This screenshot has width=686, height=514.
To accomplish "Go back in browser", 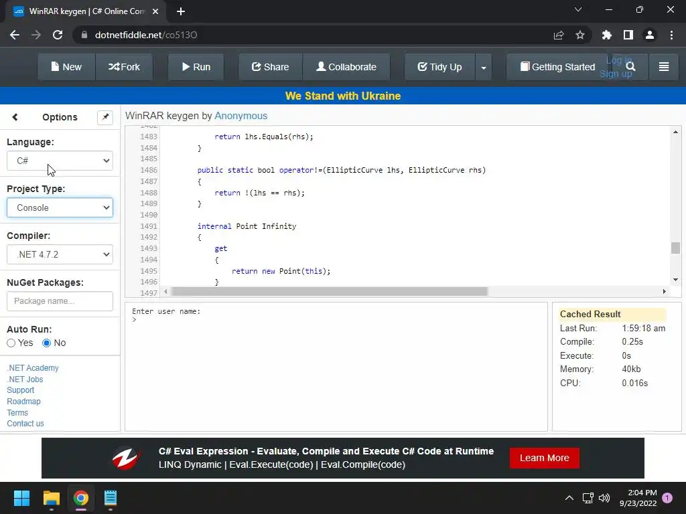I will click(x=15, y=35).
